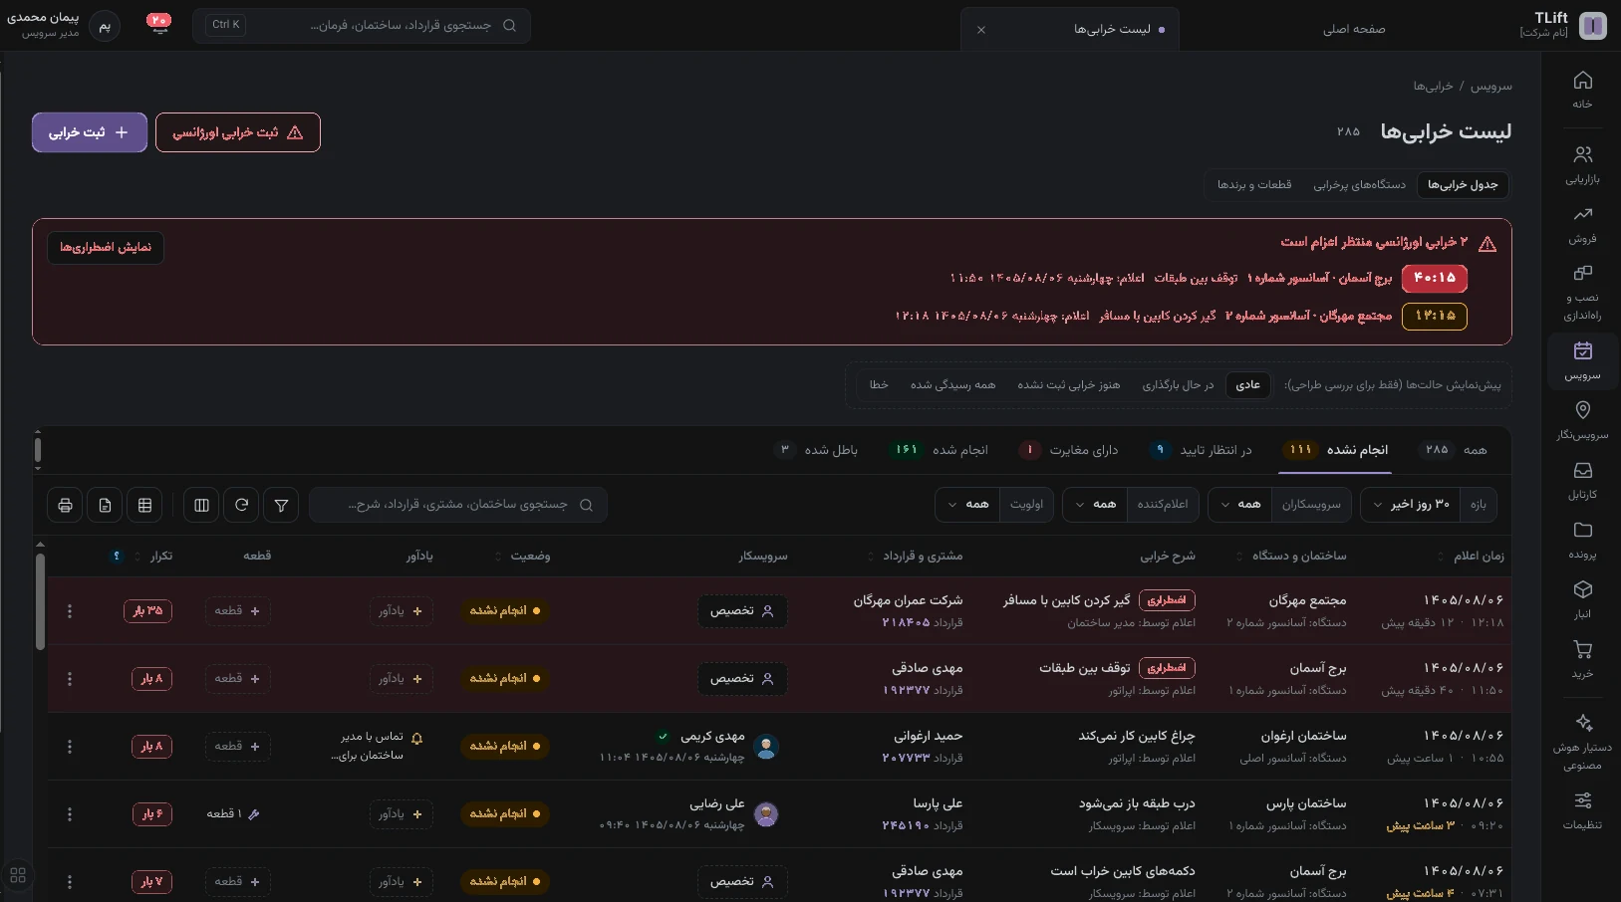Click the ثبت خرابی button

click(x=90, y=132)
